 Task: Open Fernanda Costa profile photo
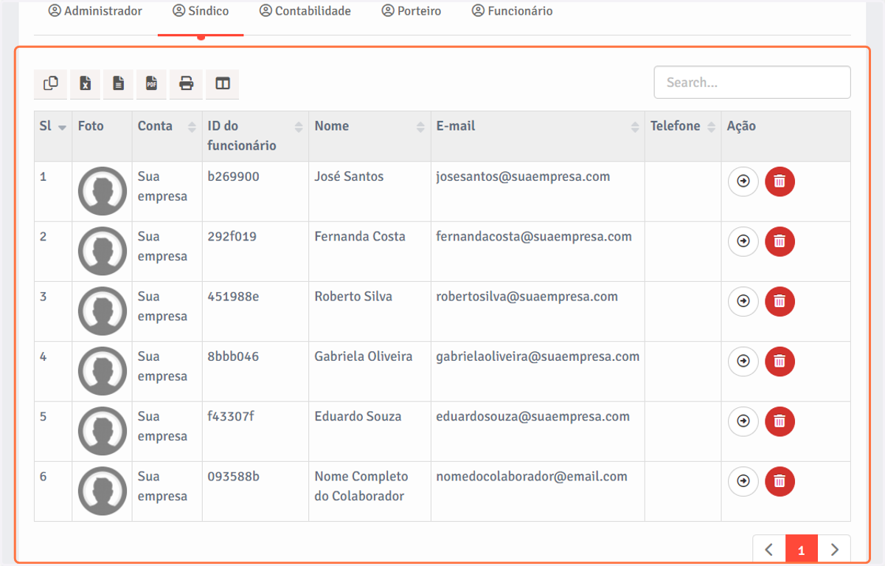click(103, 251)
